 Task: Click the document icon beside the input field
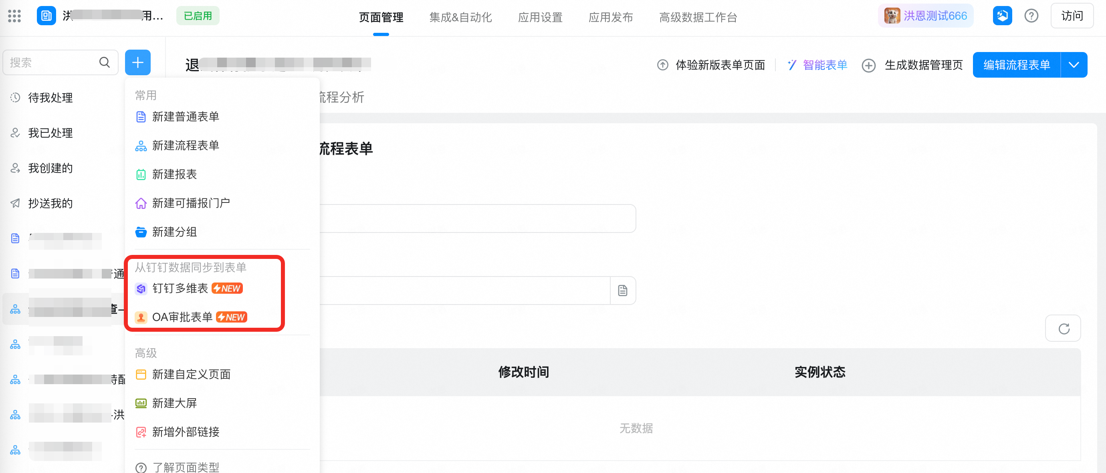coord(623,290)
